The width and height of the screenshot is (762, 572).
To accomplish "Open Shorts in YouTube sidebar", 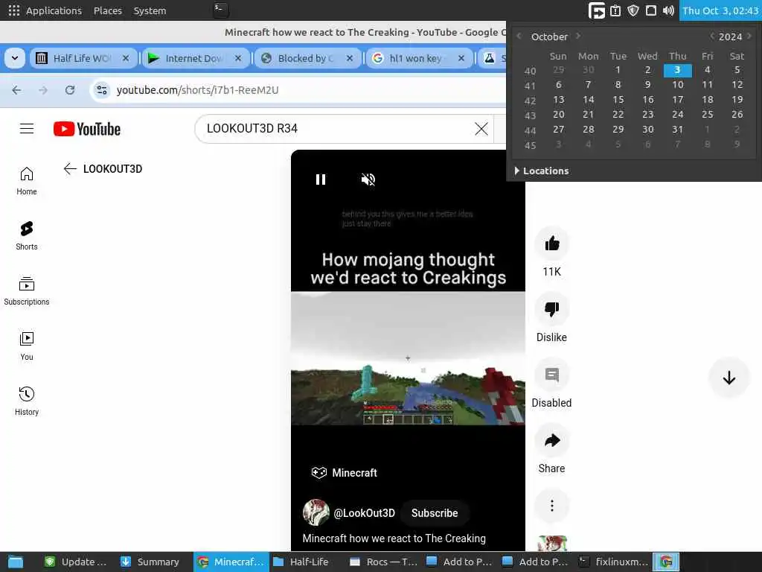I will [27, 236].
